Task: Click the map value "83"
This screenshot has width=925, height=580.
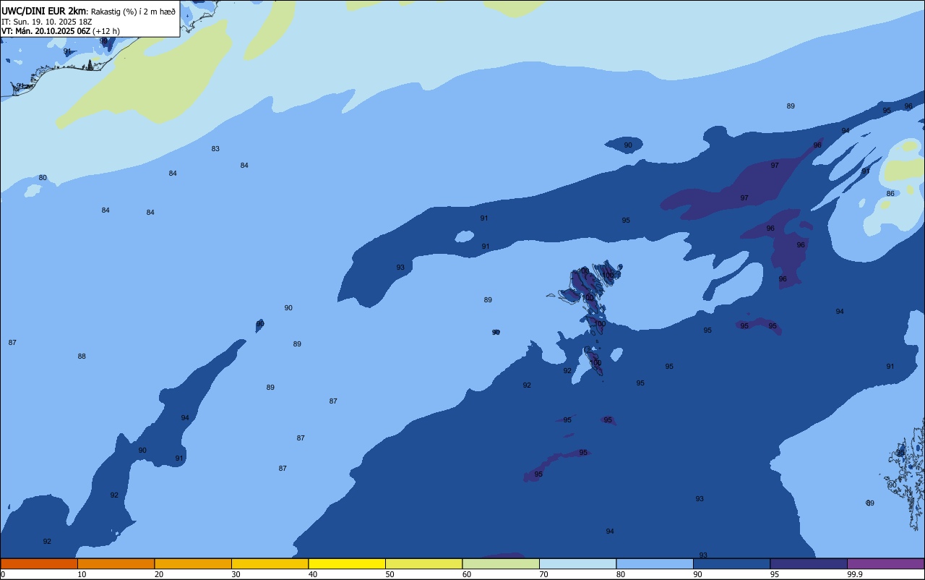Action: coord(215,149)
